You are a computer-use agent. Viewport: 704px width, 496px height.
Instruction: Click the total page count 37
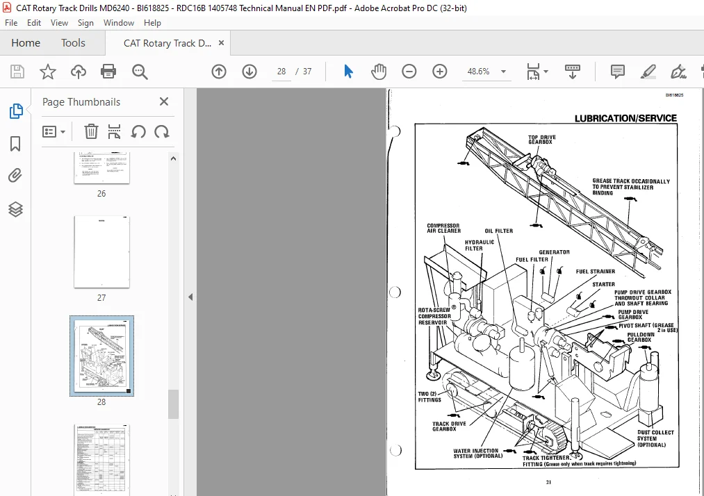pyautogui.click(x=307, y=72)
